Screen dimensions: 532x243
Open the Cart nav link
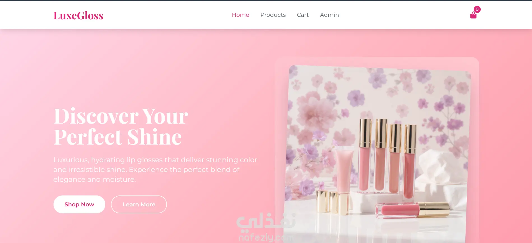click(303, 15)
